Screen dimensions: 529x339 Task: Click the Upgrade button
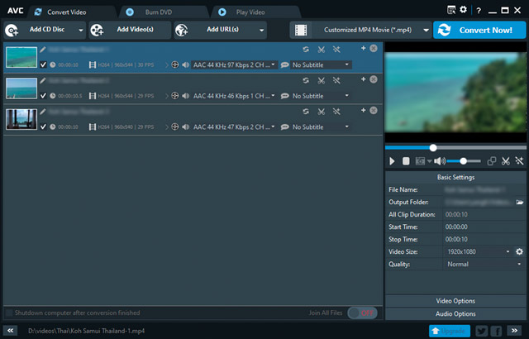[x=450, y=331]
